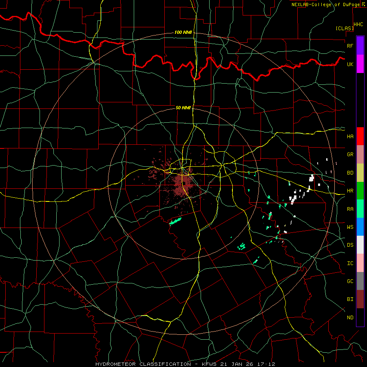The width and height of the screenshot is (367, 367).
Task: Click the [CLAS] units label
Action: point(345,28)
